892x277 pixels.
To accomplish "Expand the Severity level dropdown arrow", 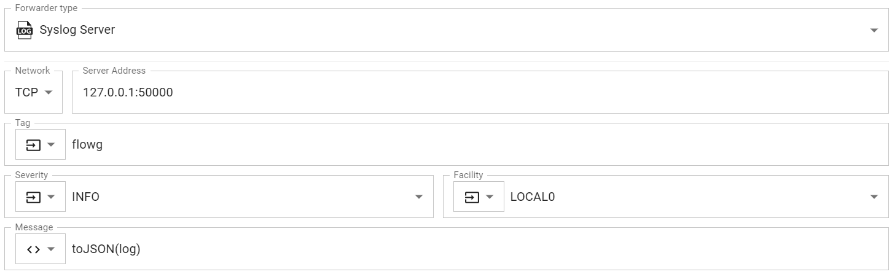I will [x=419, y=197].
